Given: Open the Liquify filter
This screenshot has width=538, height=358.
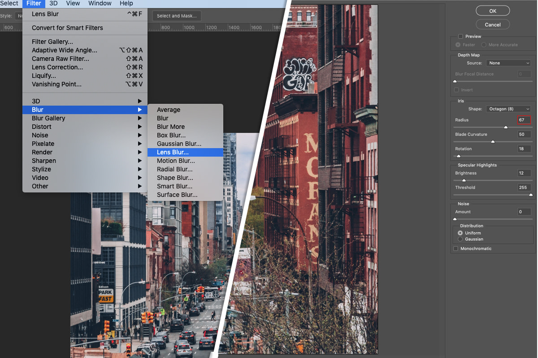Looking at the screenshot, I should pos(85,76).
